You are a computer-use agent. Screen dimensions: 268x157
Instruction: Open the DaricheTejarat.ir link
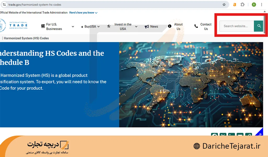coord(231,146)
